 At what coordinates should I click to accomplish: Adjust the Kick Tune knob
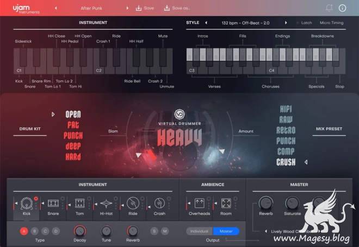pyautogui.click(x=106, y=231)
